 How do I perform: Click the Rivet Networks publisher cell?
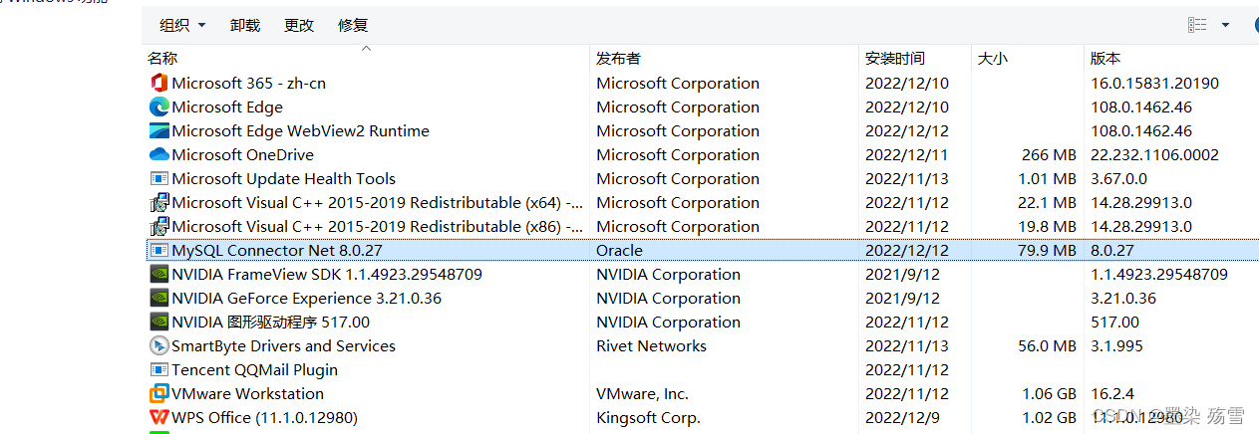coord(651,345)
